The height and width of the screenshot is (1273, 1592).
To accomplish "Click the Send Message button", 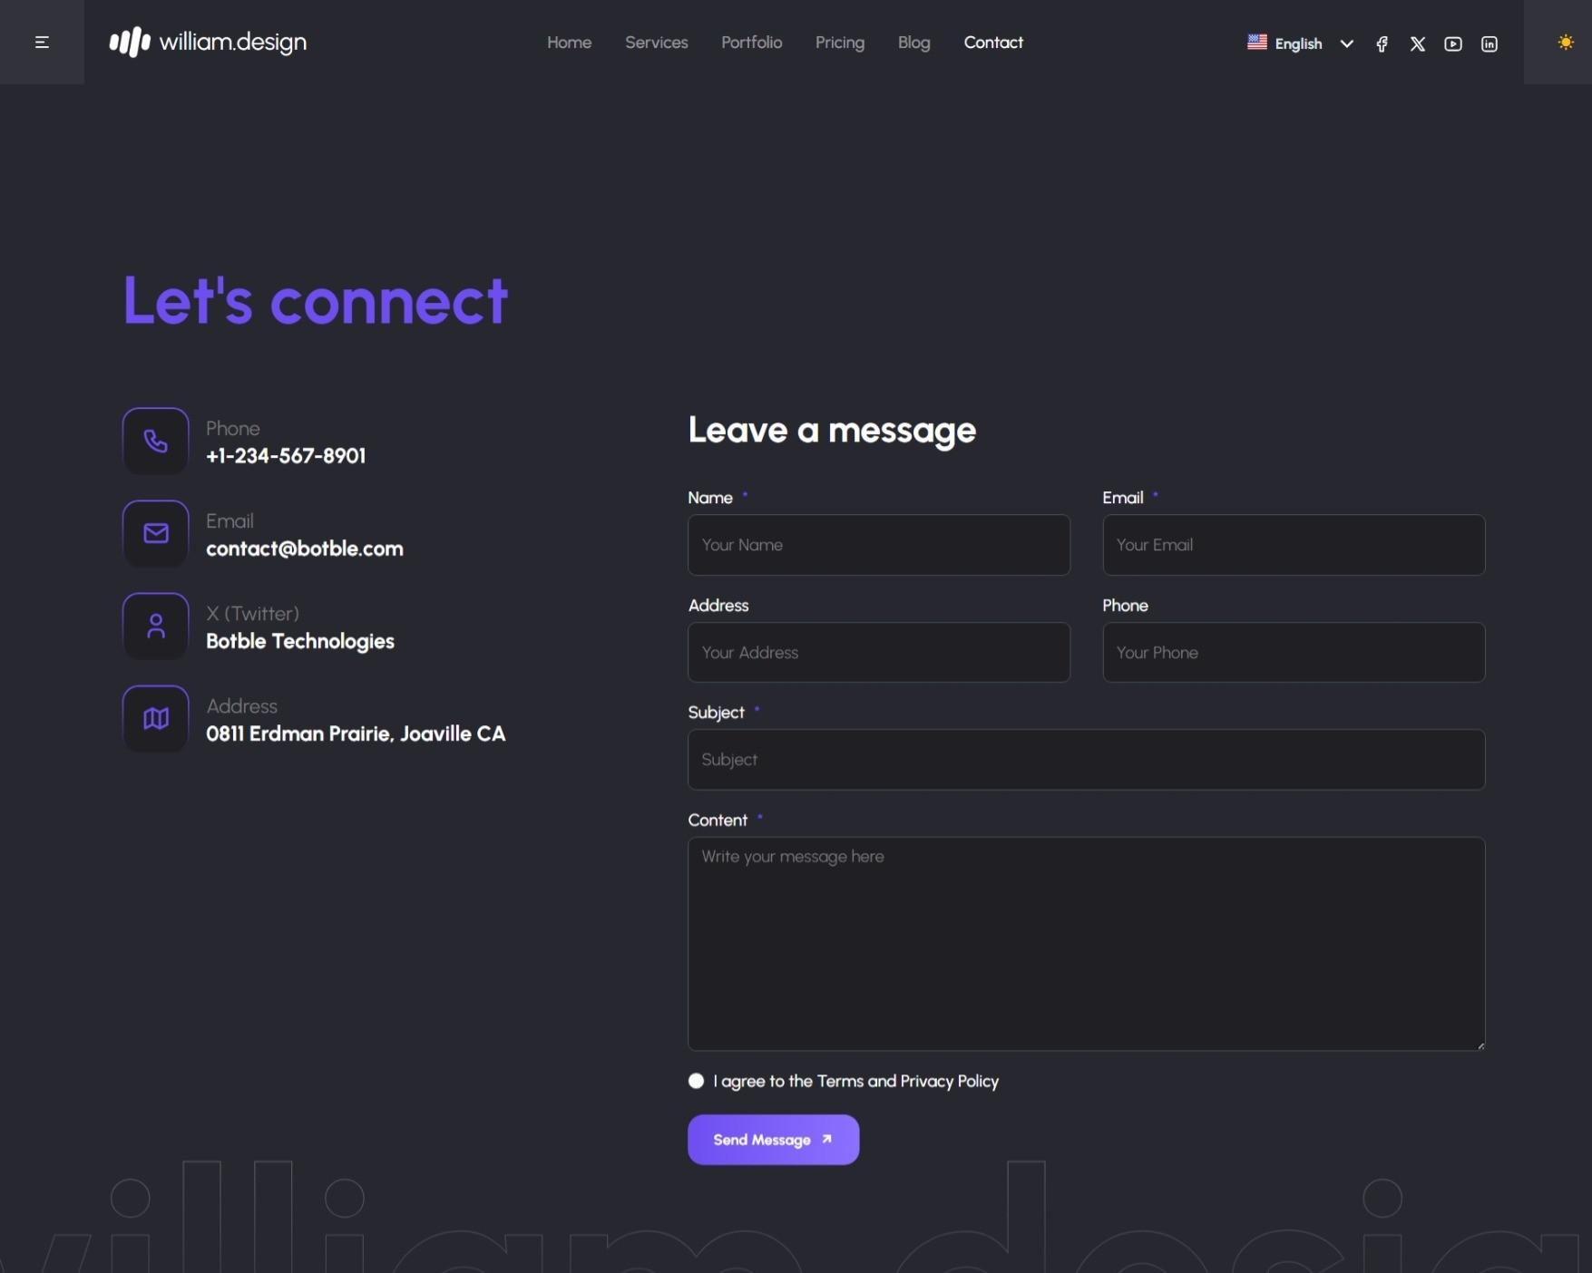I will [x=774, y=1140].
